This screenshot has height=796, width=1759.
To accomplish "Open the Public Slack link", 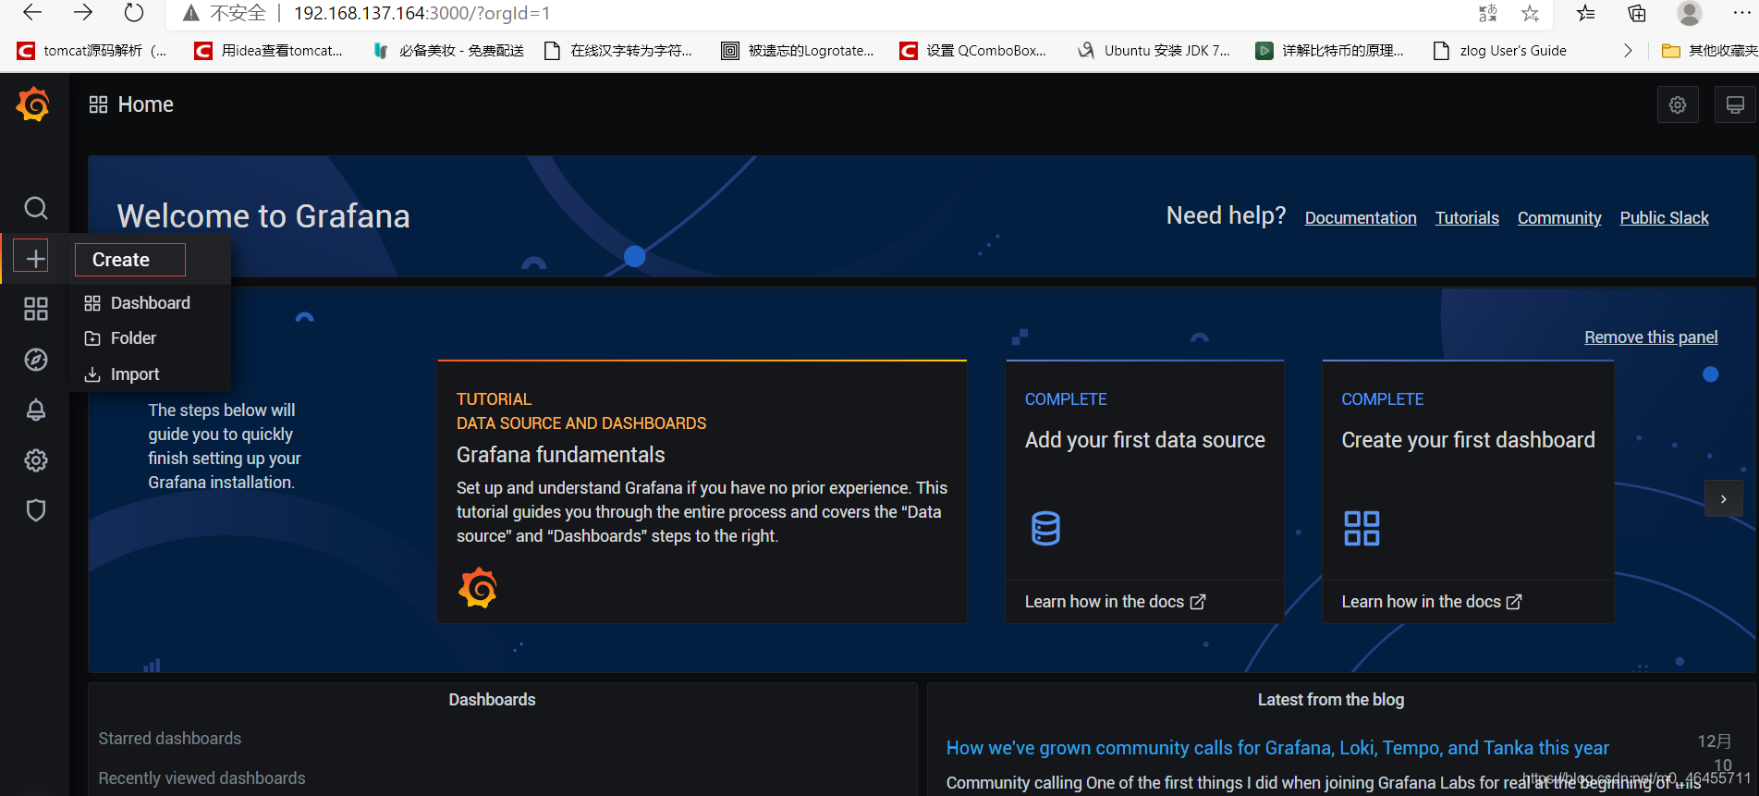I will [x=1664, y=218].
